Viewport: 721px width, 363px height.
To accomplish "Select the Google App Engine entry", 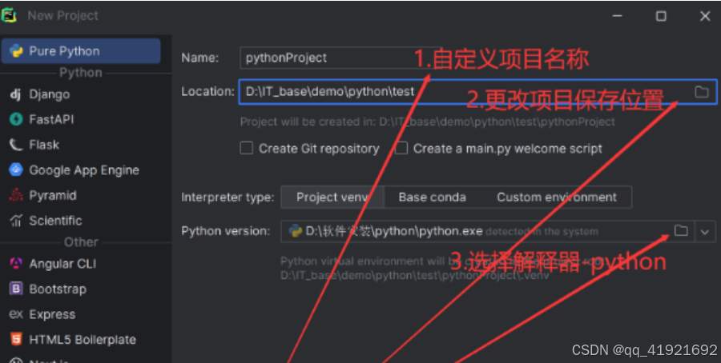I will (x=86, y=170).
